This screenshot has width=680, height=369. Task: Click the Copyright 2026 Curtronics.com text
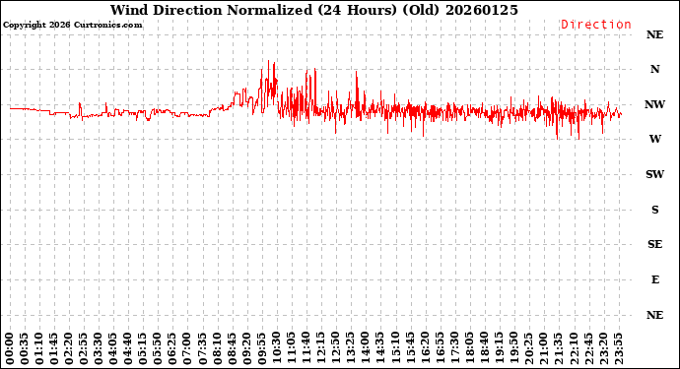click(72, 26)
